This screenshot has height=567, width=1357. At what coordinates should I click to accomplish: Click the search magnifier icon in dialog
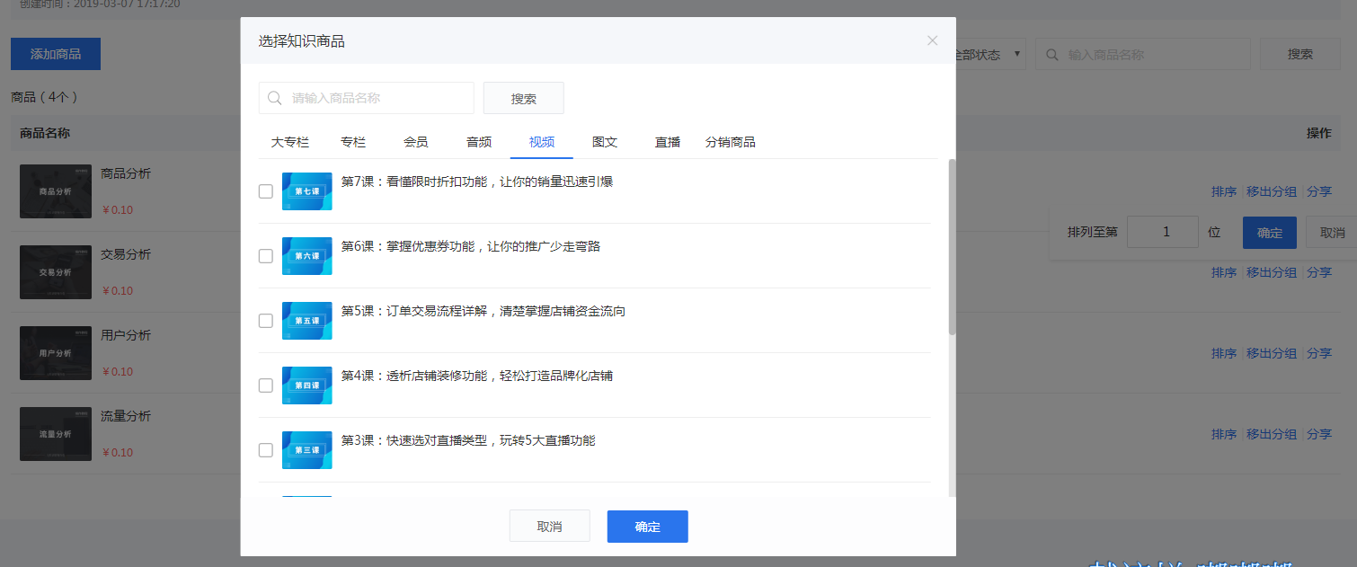pos(275,98)
